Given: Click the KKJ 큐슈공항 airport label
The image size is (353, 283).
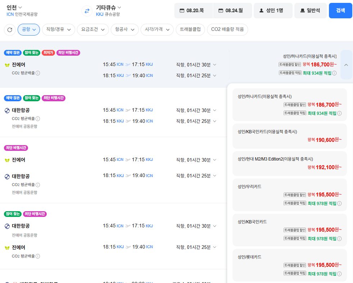Looking at the screenshot, I should click(108, 14).
